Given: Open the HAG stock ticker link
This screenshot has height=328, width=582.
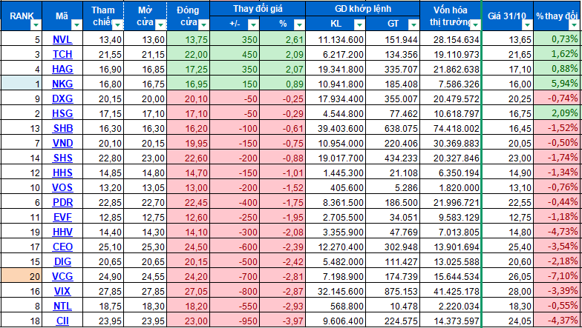Looking at the screenshot, I should click(62, 70).
